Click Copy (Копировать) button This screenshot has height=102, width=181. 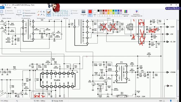(10, 13)
